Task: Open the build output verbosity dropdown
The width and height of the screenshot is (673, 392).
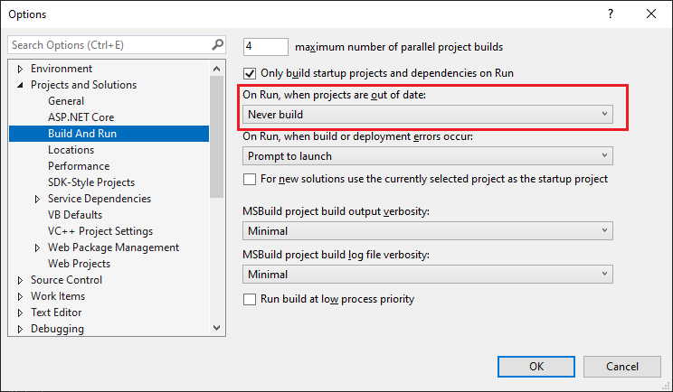Action: click(428, 231)
